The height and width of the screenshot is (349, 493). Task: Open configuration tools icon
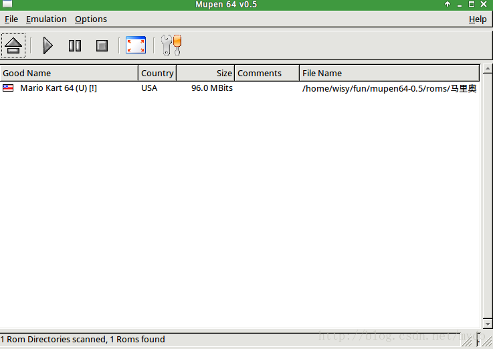(171, 45)
